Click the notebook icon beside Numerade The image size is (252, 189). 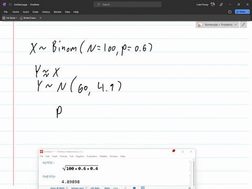coord(200,25)
